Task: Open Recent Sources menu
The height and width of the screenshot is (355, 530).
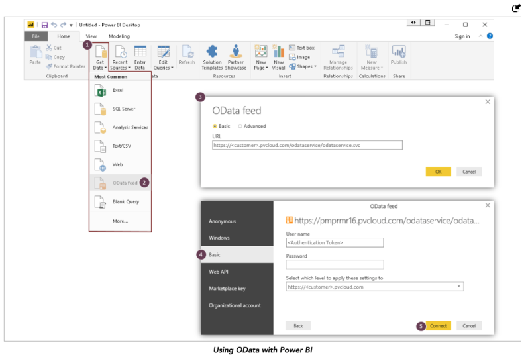Action: point(120,58)
